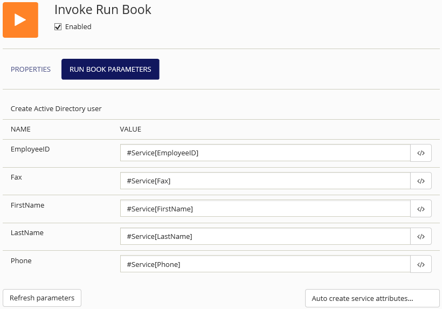Click the VALUE column header
Image resolution: width=442 pixels, height=309 pixels.
tap(130, 129)
